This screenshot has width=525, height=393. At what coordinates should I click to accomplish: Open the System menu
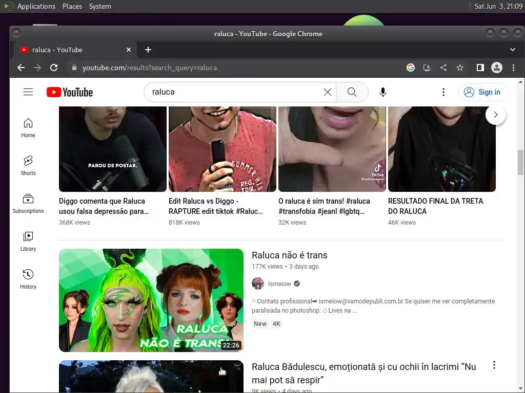100,6
